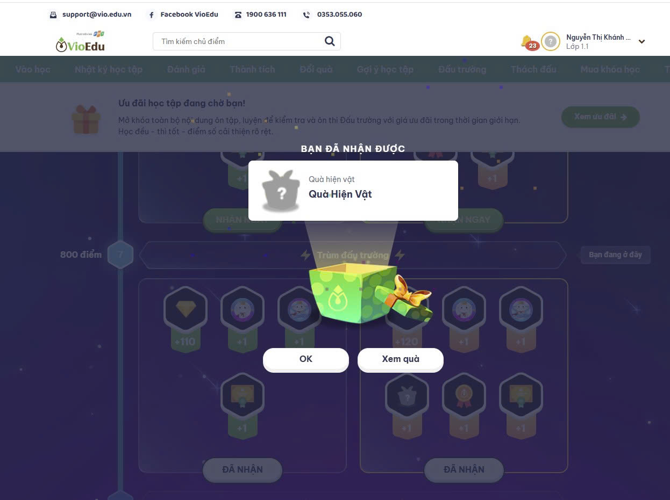Click the Xem ưu đãi button
Screen dimensions: 670x500
(x=601, y=117)
